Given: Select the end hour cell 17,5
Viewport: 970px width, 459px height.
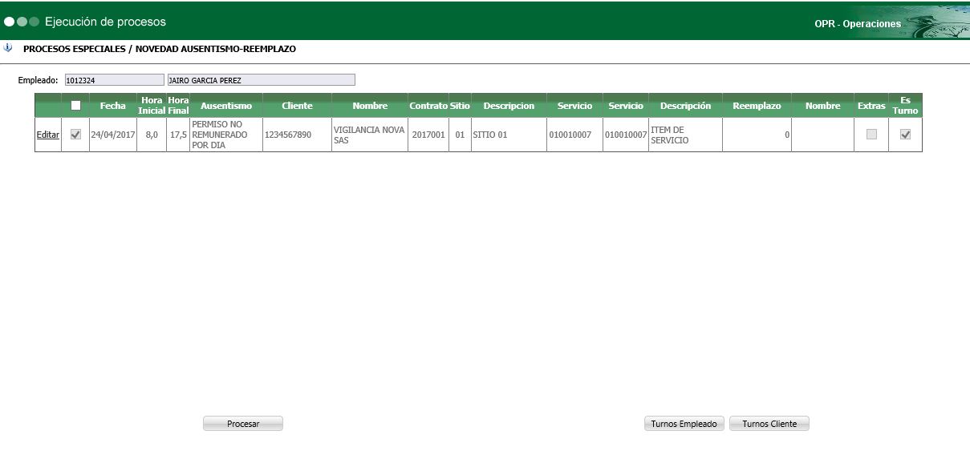Looking at the screenshot, I should coord(178,135).
